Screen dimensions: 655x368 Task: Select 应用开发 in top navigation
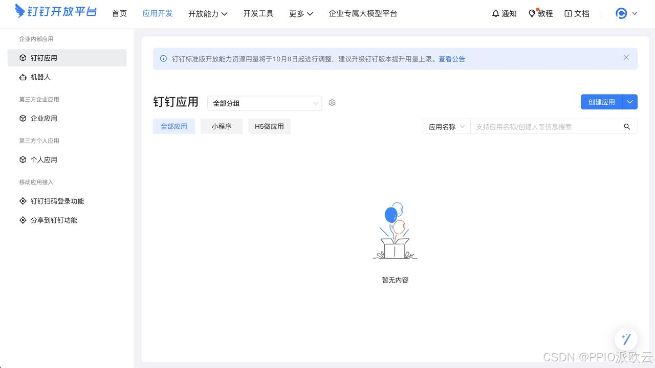pyautogui.click(x=158, y=14)
